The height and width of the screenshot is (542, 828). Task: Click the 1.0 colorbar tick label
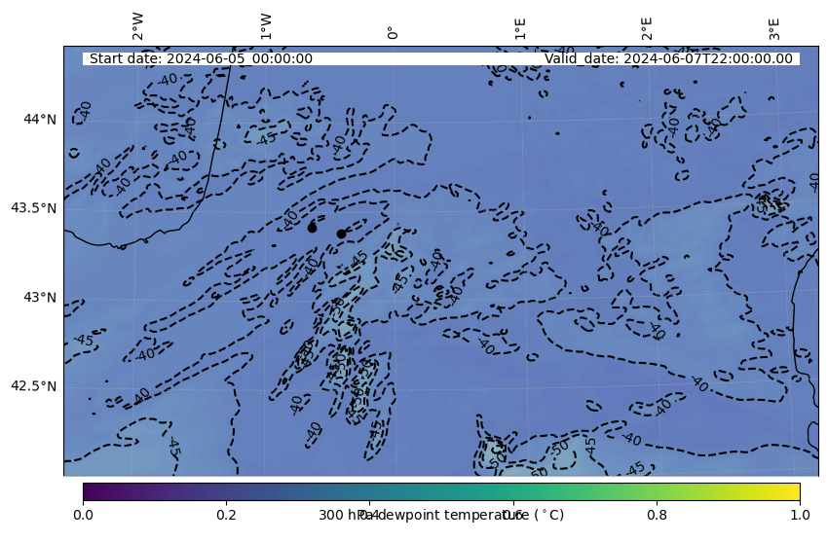[800, 514]
